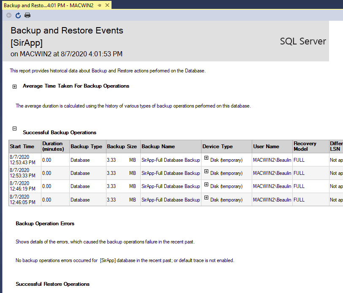Click the Recovery Model column header
This screenshot has width=343, height=293.
tap(305, 146)
